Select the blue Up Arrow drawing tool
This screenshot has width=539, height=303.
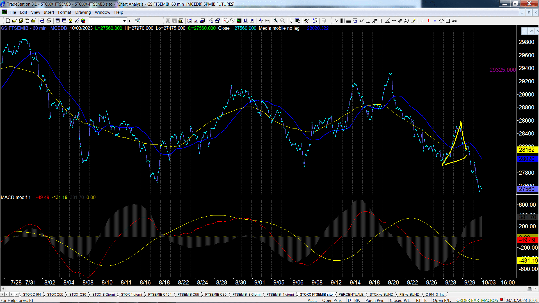point(435,20)
